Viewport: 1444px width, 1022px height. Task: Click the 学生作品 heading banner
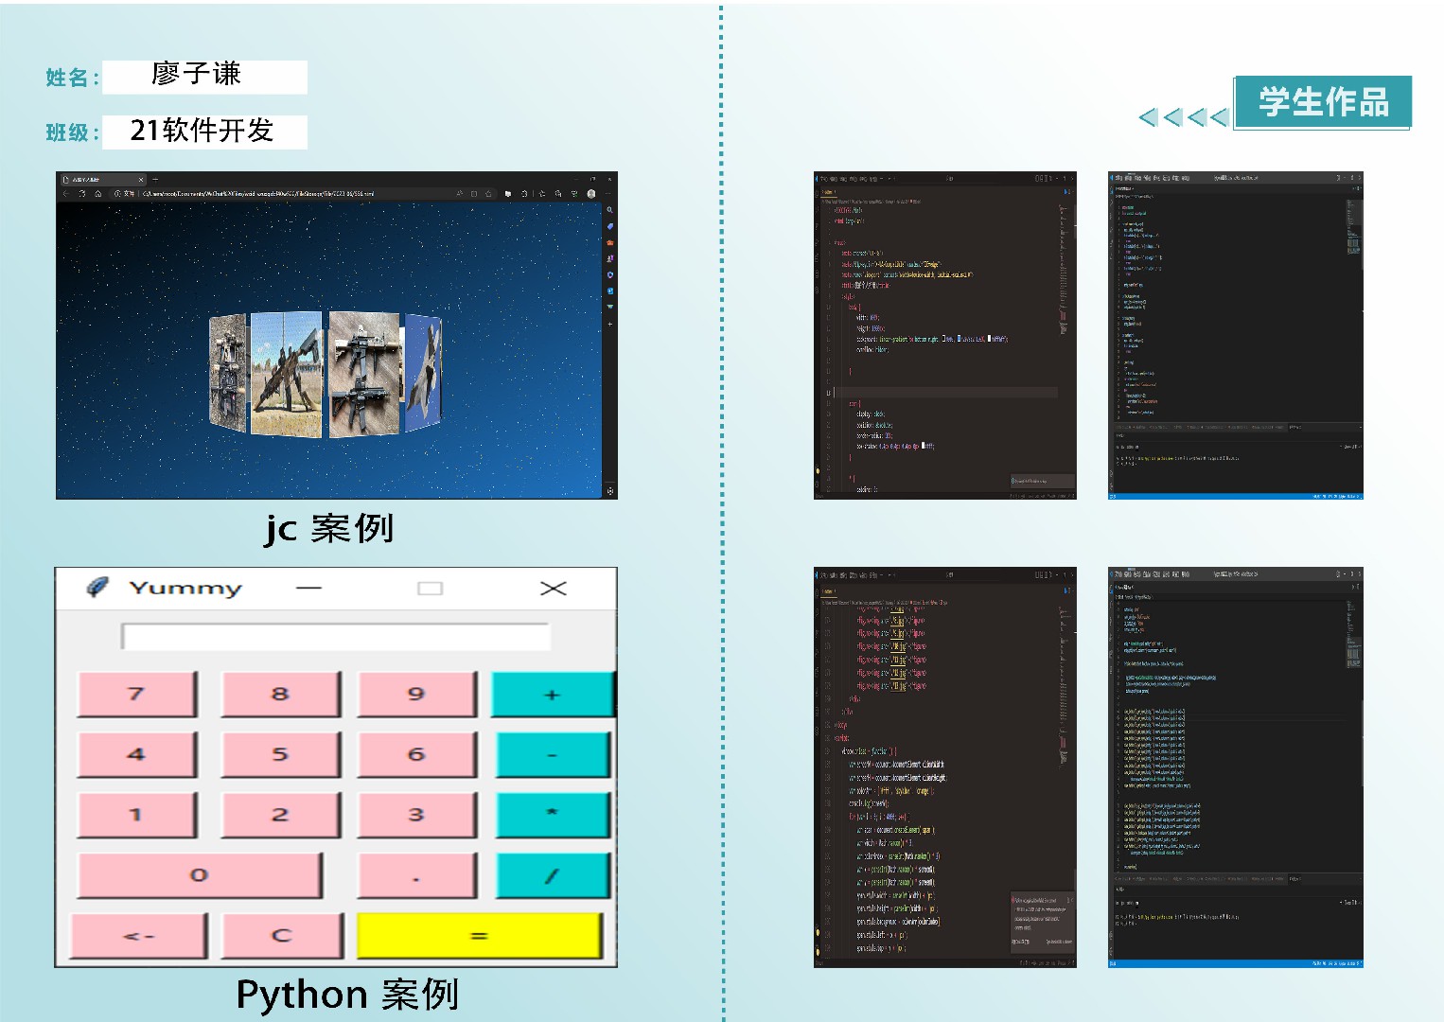click(x=1322, y=102)
